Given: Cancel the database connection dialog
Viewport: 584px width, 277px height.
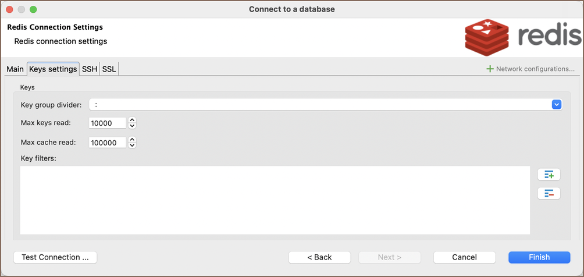Looking at the screenshot, I should tap(464, 257).
